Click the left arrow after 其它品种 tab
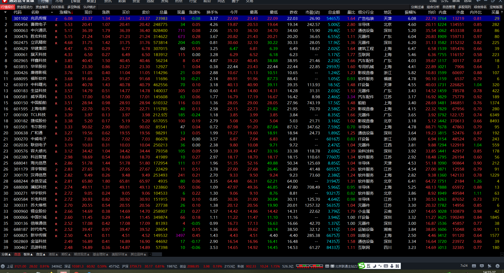 click(x=150, y=254)
